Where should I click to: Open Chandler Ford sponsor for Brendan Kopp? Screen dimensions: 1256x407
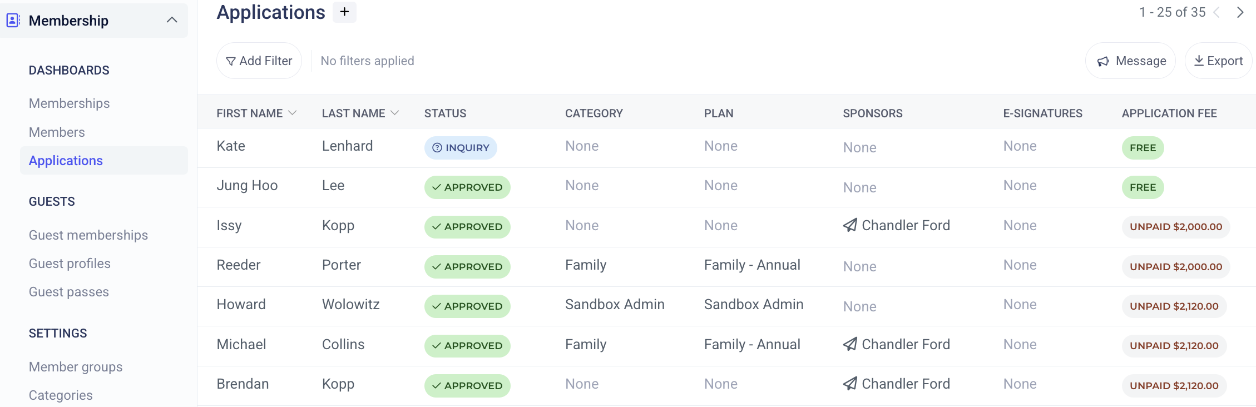pos(905,384)
